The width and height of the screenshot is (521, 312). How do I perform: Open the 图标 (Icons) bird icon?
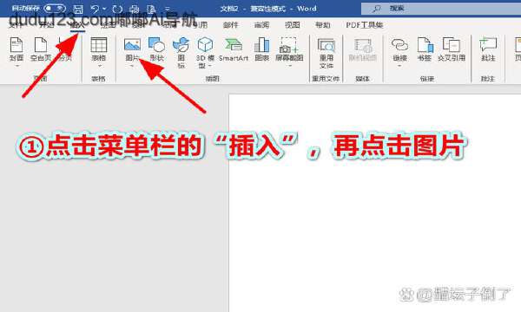tap(181, 52)
